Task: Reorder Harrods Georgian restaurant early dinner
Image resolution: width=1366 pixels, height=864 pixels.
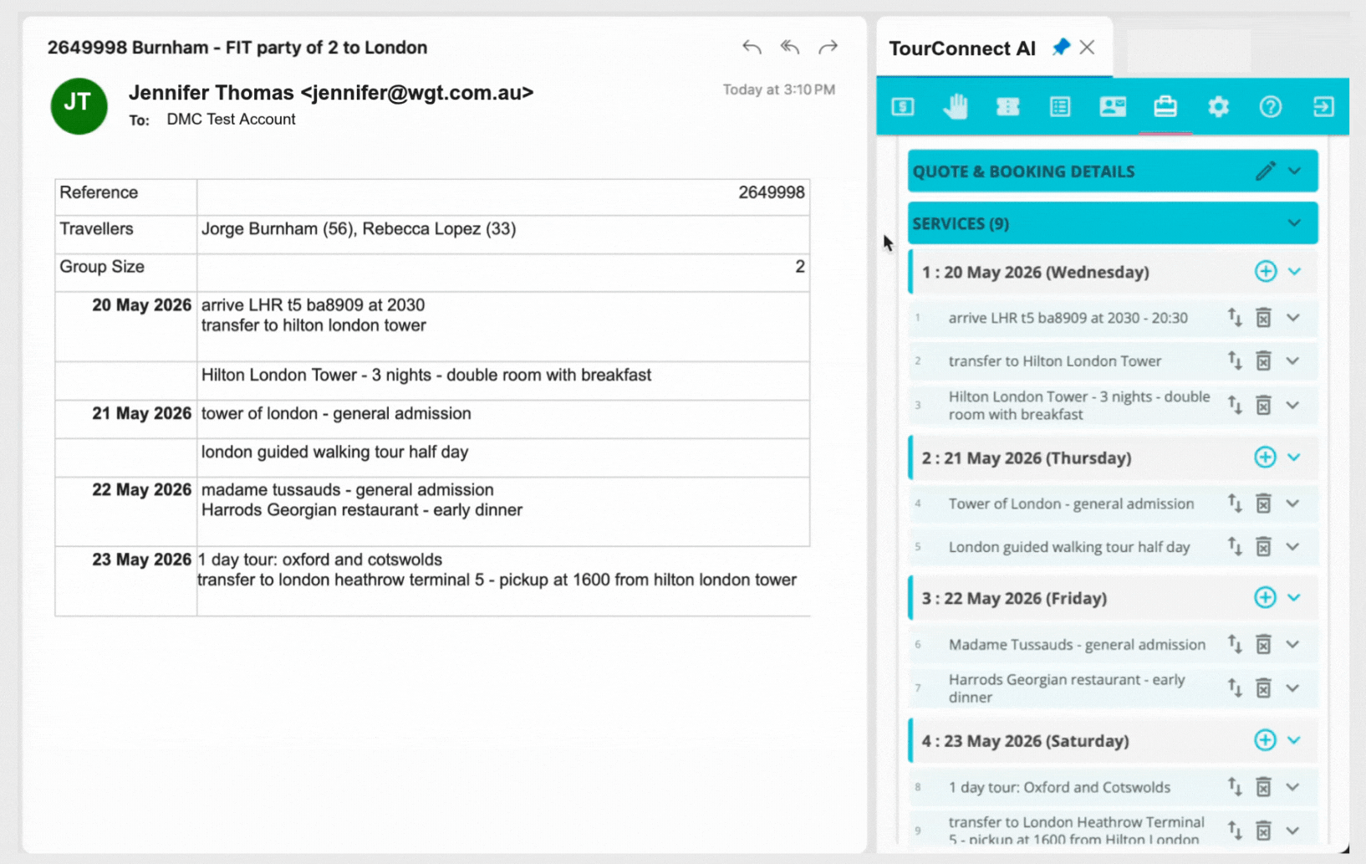Action: [1235, 688]
